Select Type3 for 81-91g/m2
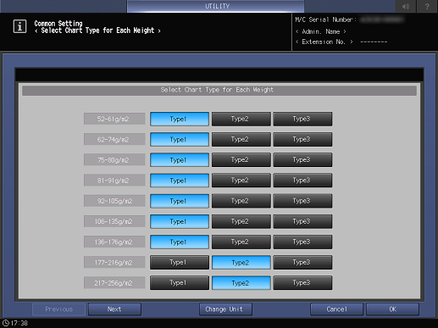 [302, 181]
